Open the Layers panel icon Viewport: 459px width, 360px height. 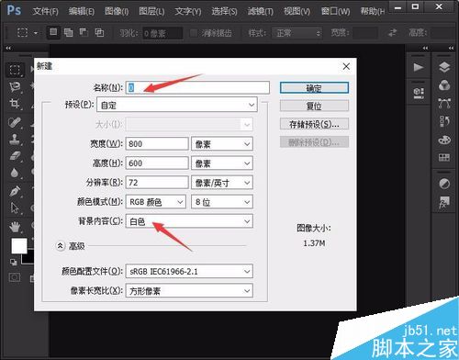click(444, 67)
